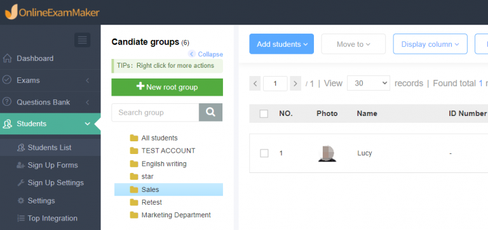This screenshot has height=230, width=488.
Task: Expand the Exams submenu chevron
Action: (88, 80)
